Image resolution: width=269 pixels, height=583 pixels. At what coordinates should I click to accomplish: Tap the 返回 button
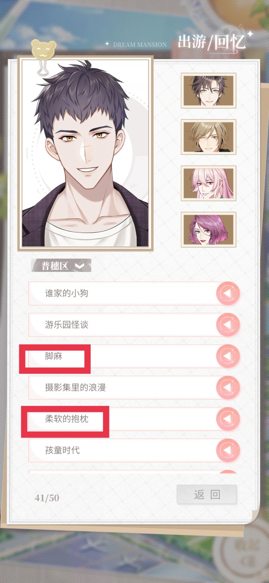[x=207, y=494]
